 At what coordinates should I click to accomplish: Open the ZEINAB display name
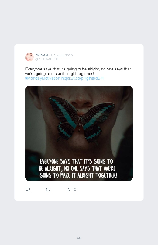[42, 55]
